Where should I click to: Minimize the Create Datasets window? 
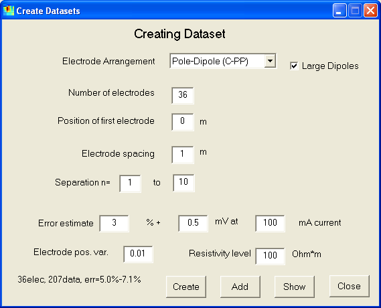point(339,11)
